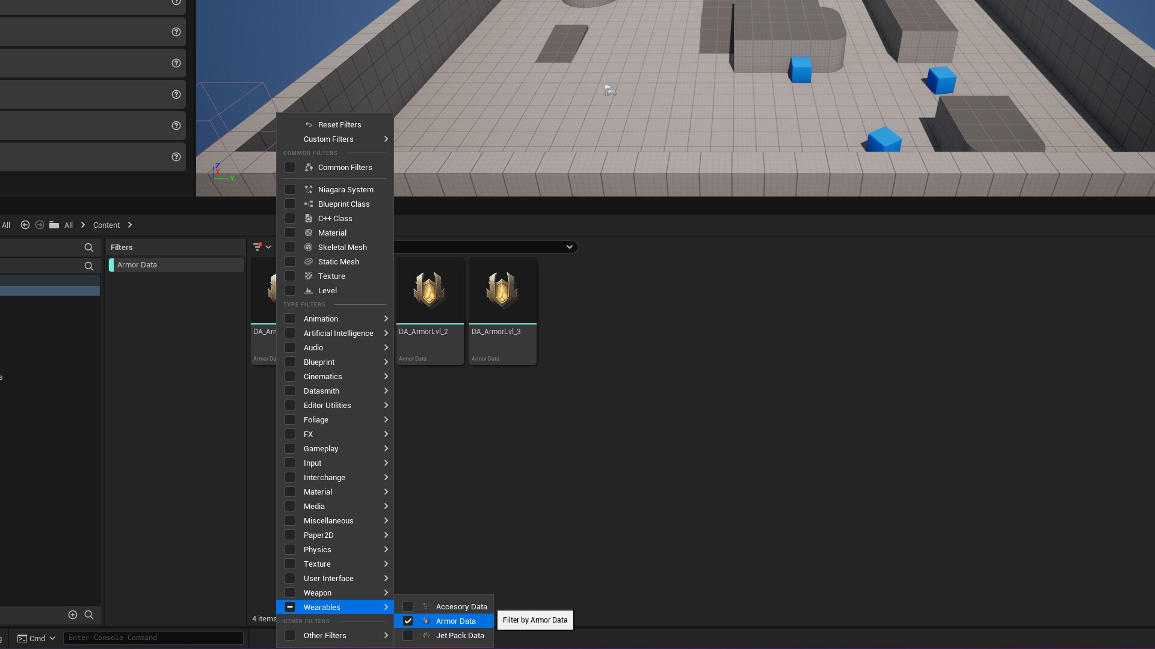The width and height of the screenshot is (1155, 649).
Task: Go back using the left arrow history icon
Action: [x=25, y=225]
